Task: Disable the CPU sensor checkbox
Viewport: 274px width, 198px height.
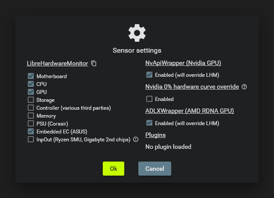Action: coord(31,84)
